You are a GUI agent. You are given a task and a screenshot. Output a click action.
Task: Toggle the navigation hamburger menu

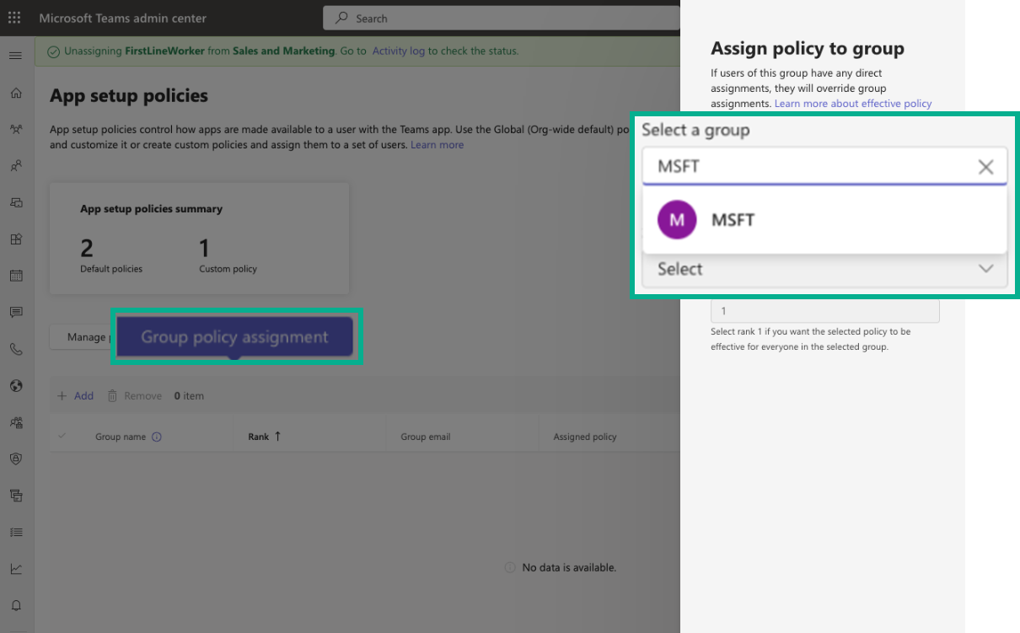pyautogui.click(x=15, y=56)
